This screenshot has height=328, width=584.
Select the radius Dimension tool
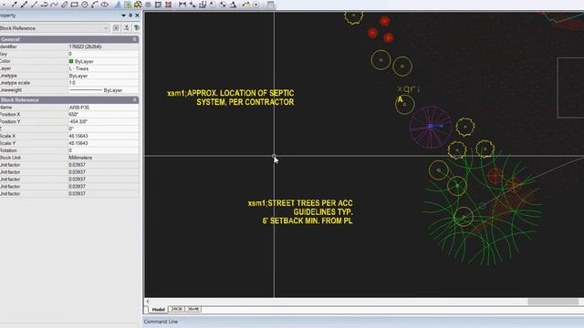click(213, 5)
